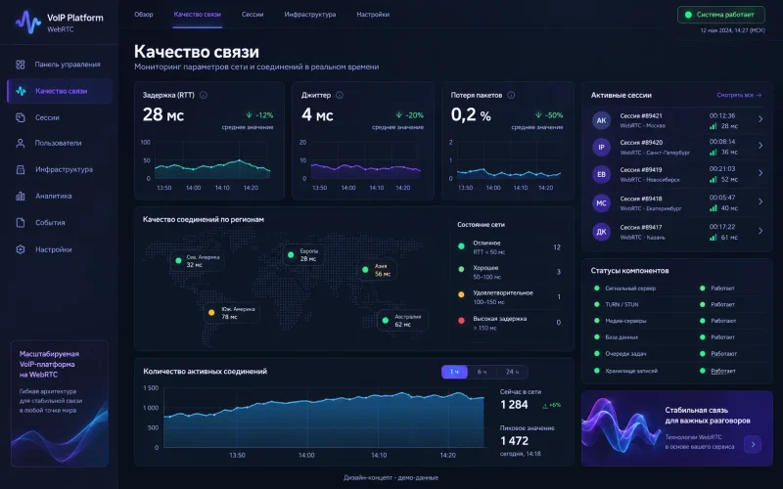Click green down arrow next to -12%
Viewport: 783px width, 489px height.
[249, 114]
